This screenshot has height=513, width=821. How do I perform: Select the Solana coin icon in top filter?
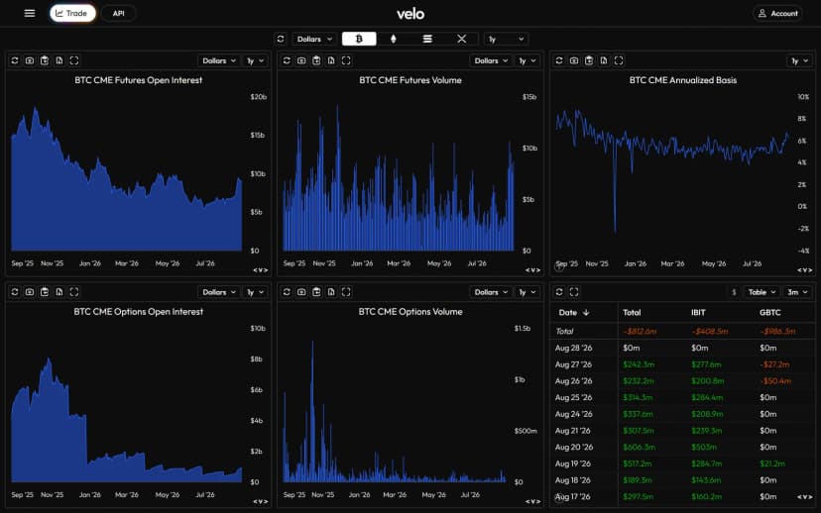coord(427,39)
